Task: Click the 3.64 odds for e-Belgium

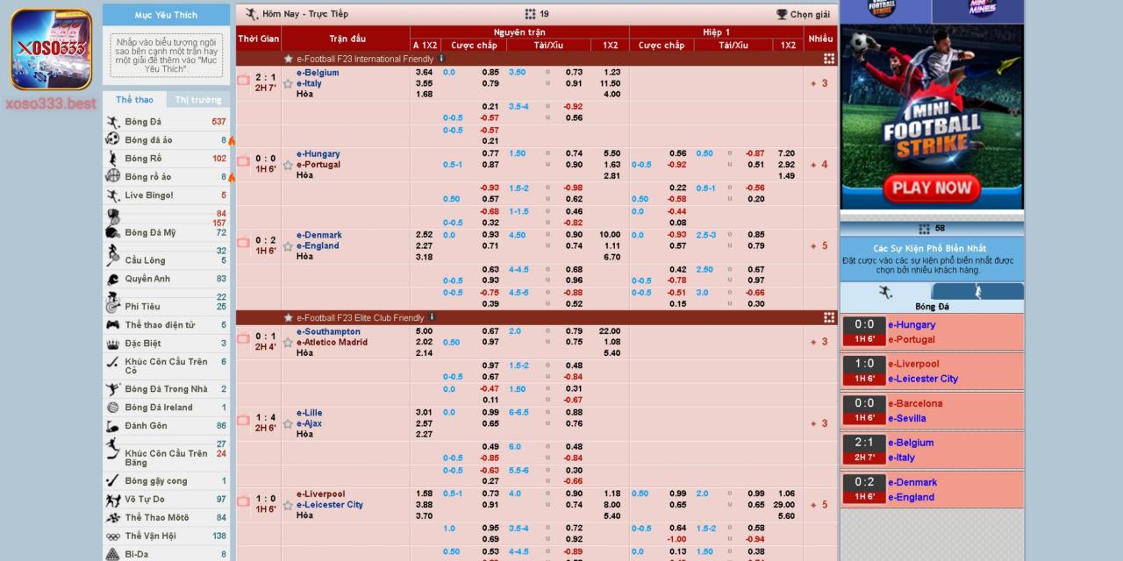Action: (424, 73)
